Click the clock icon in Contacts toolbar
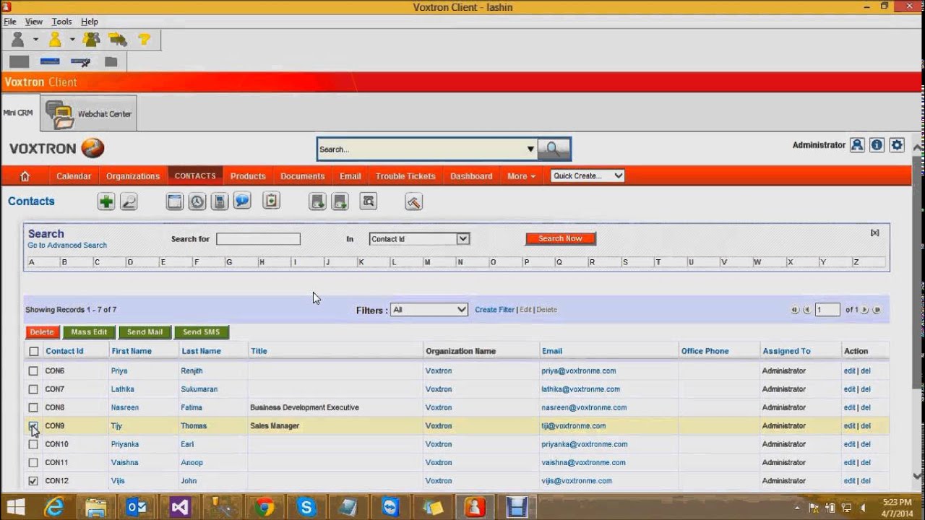This screenshot has width=925, height=520. [x=197, y=202]
